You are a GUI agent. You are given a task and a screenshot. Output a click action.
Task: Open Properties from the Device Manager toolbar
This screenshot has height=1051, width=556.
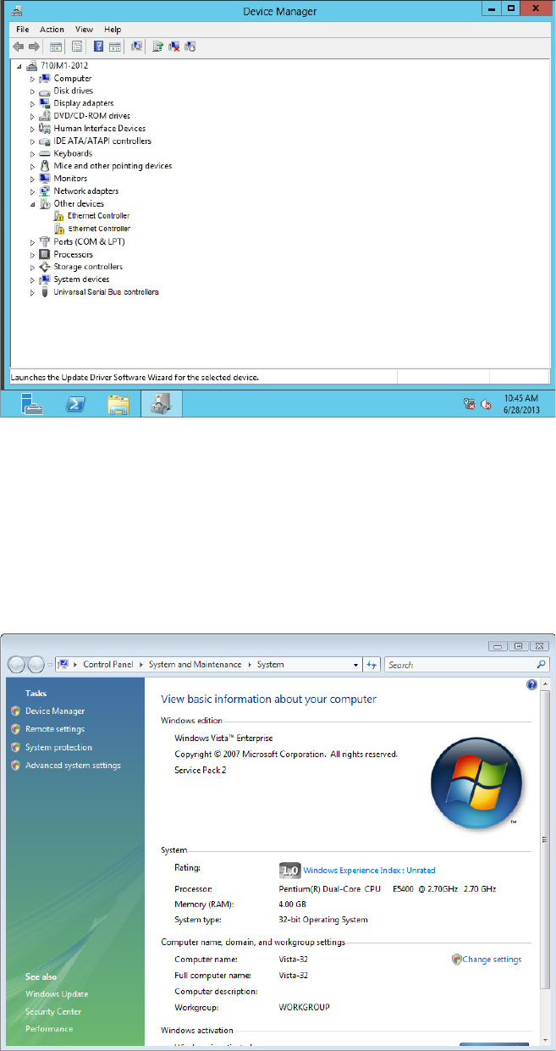tap(77, 47)
